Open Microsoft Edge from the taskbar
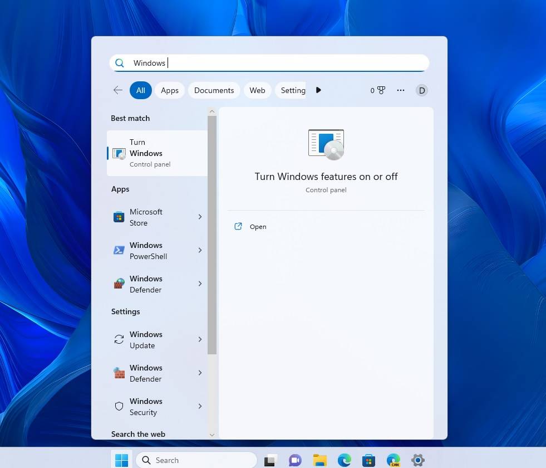This screenshot has width=546, height=468. tap(344, 460)
